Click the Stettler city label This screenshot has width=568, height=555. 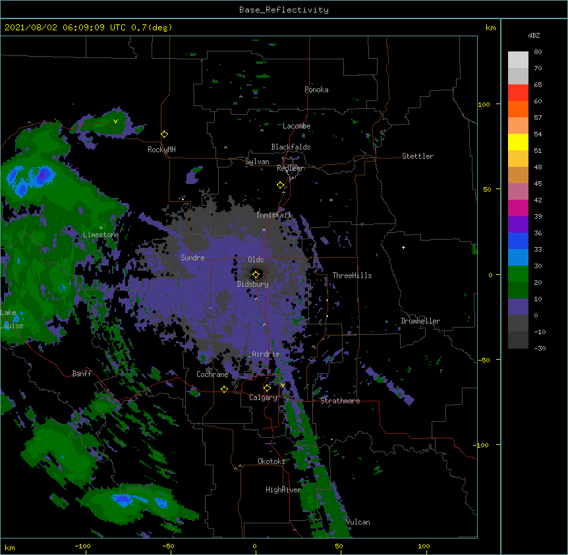[418, 156]
